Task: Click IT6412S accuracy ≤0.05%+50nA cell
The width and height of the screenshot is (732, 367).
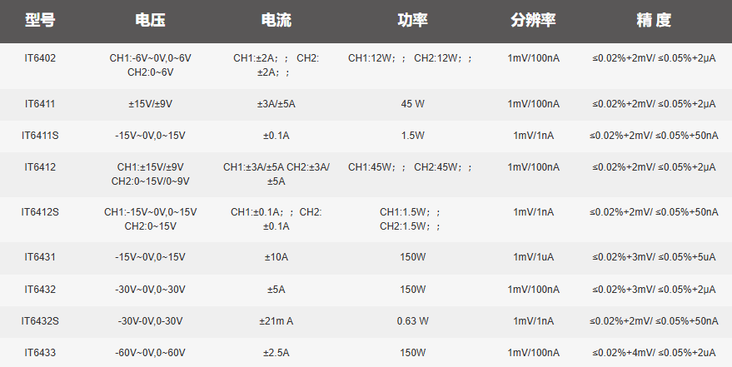Action: click(x=654, y=212)
